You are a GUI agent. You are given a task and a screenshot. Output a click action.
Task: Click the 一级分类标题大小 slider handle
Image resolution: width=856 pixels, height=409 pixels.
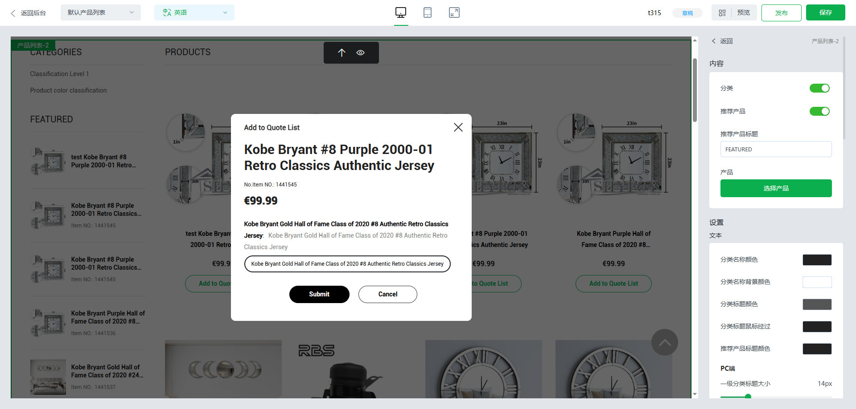pyautogui.click(x=748, y=396)
